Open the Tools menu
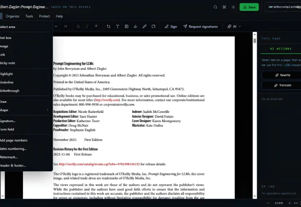 (29, 16)
